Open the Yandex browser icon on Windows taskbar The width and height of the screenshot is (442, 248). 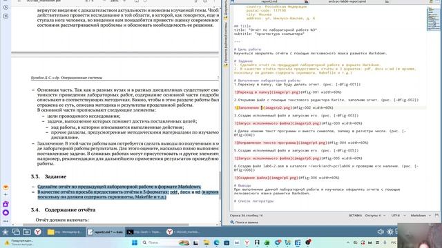click(247, 242)
